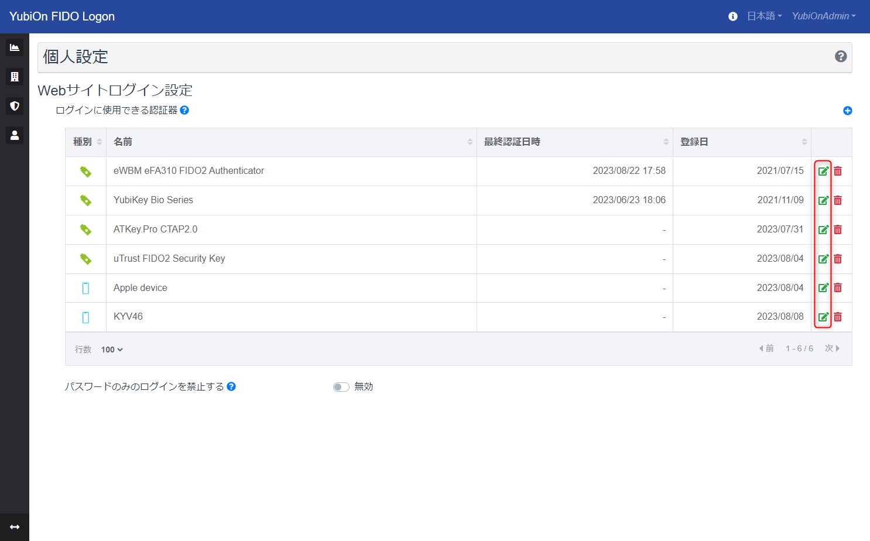The width and height of the screenshot is (870, 541).
Task: Edit the ATKey.Pro CTAP2.0 entry
Action: [823, 230]
